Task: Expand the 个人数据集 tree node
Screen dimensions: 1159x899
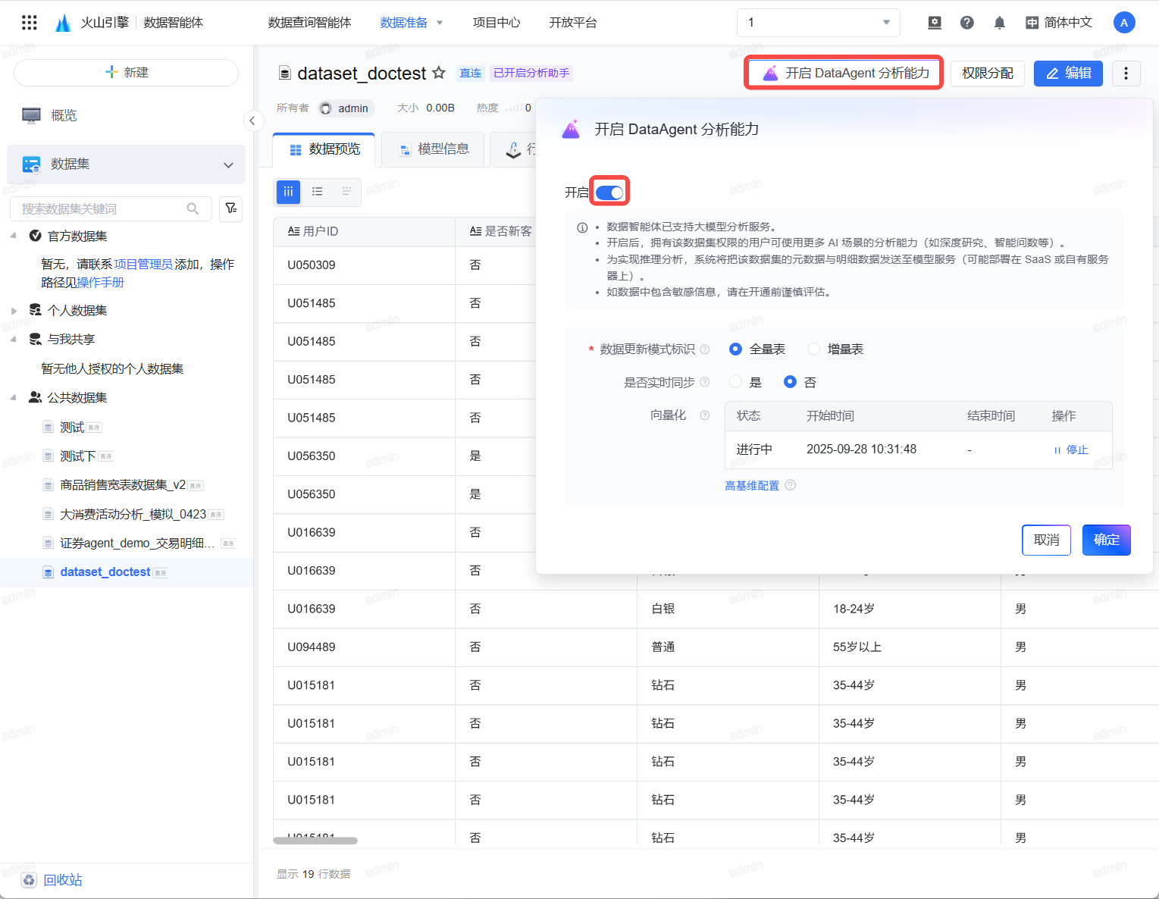Action: pos(14,311)
